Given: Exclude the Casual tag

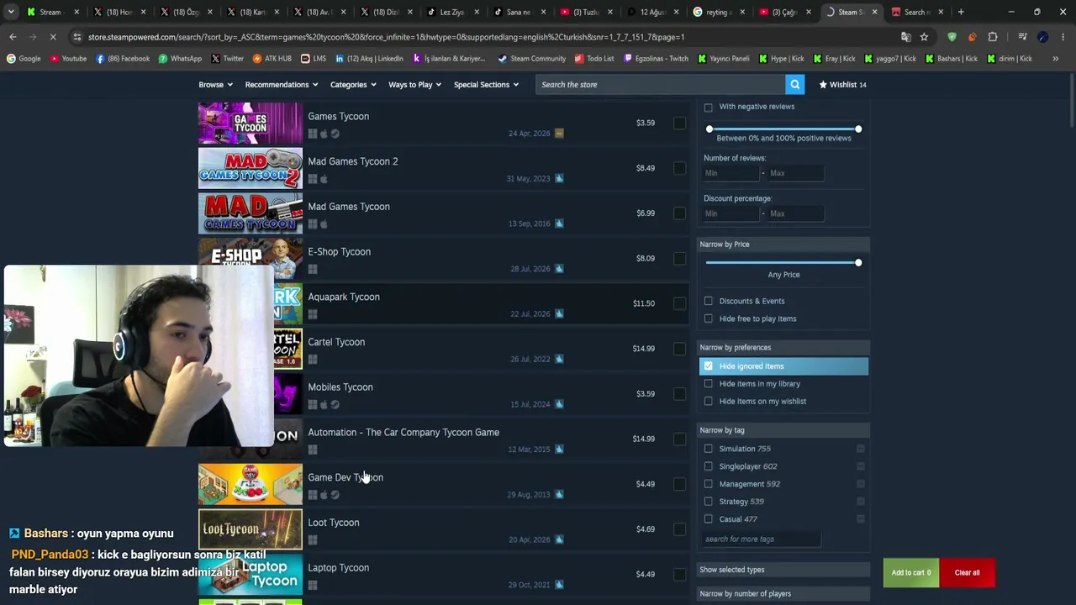Looking at the screenshot, I should tap(860, 519).
